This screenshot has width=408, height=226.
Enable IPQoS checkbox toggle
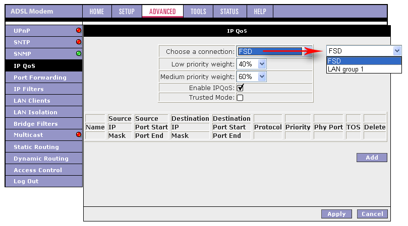click(x=240, y=88)
